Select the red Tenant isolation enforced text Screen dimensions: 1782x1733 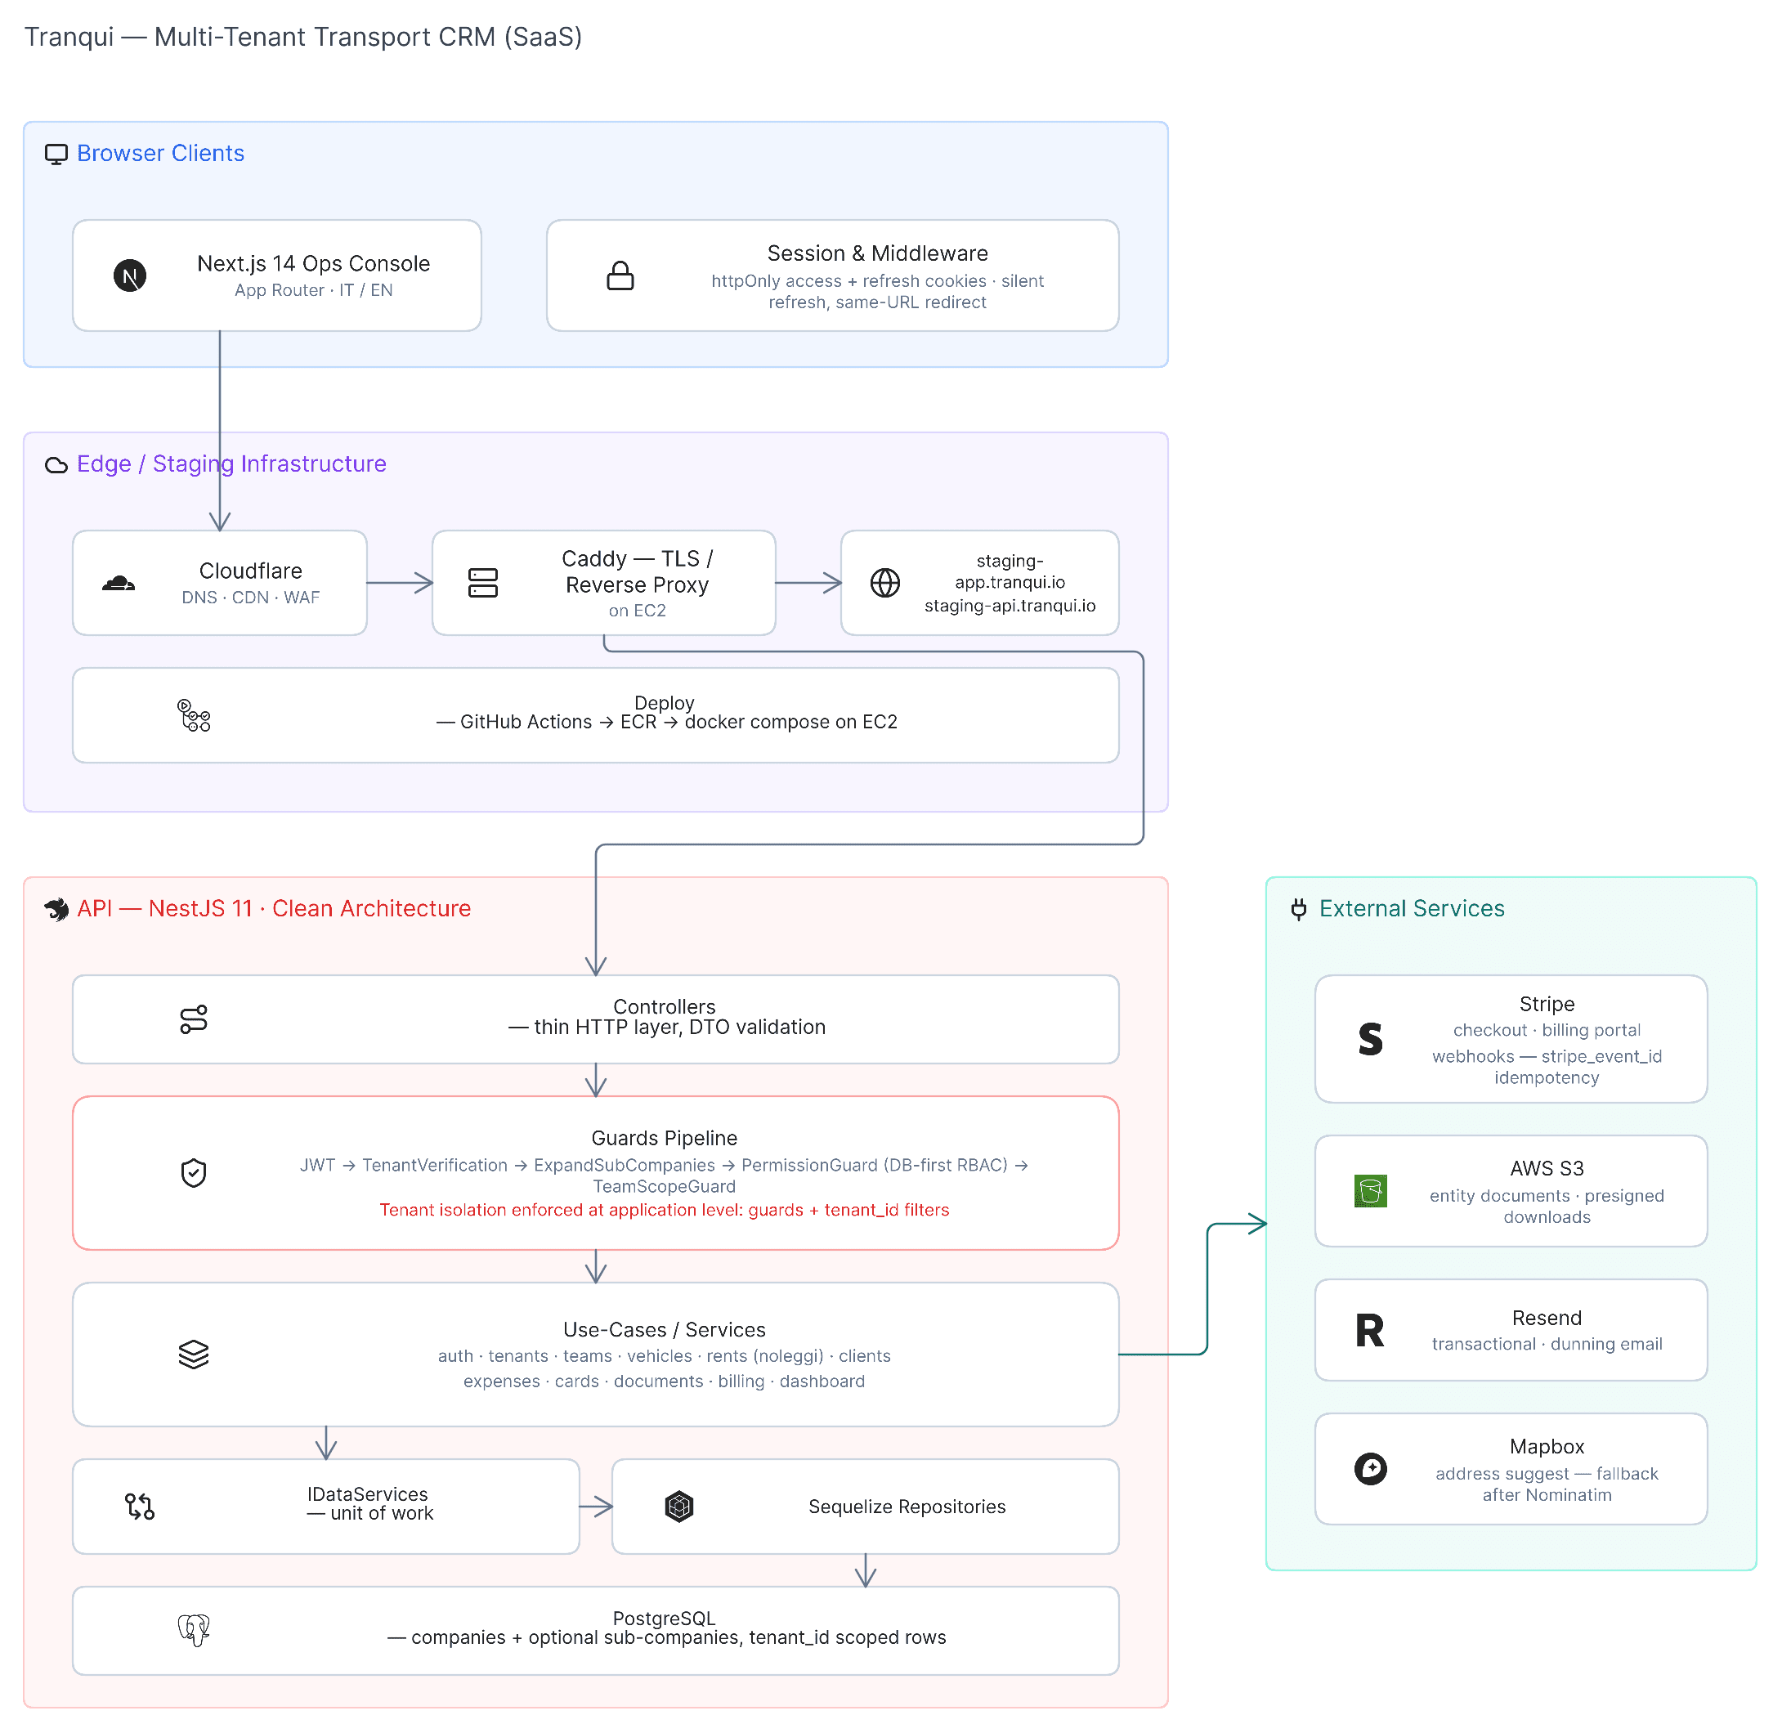(x=665, y=1210)
